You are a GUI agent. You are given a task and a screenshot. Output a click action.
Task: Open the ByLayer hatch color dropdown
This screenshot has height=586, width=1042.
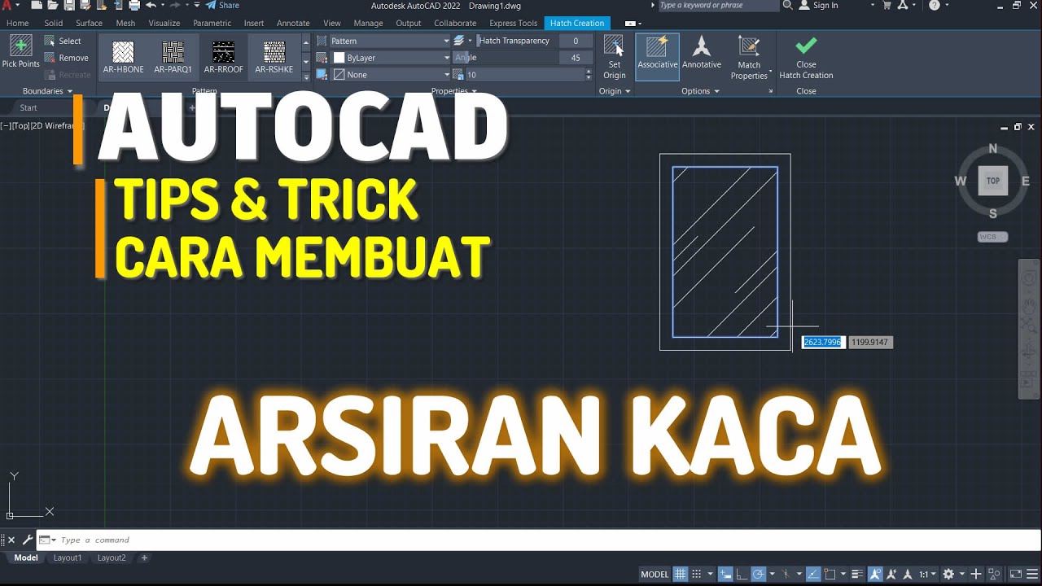(390, 58)
